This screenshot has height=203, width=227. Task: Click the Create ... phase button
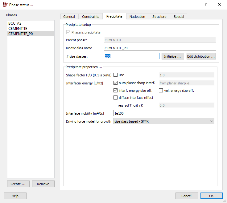18,184
